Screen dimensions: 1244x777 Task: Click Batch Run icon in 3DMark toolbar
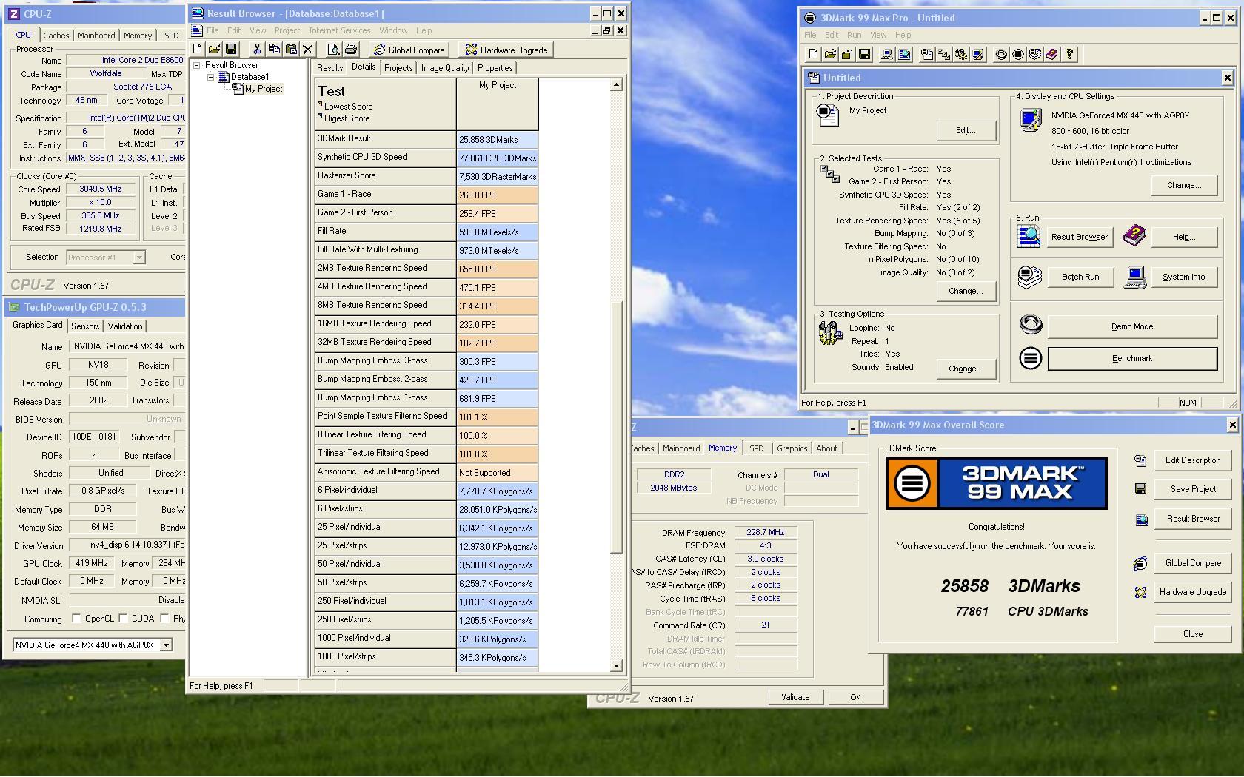click(1035, 54)
